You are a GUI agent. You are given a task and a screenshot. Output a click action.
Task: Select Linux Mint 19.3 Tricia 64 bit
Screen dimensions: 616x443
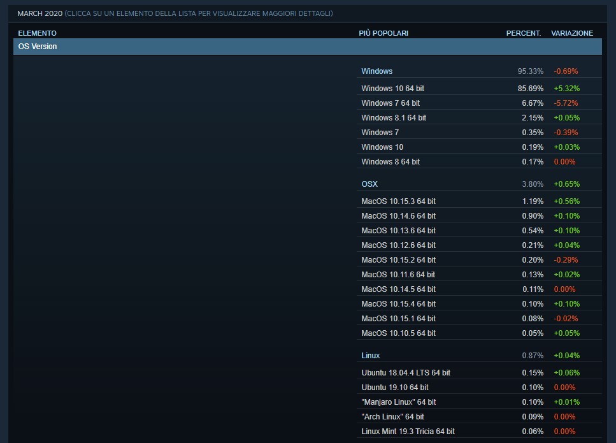point(479,431)
